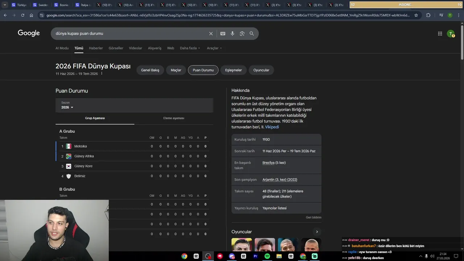The image size is (464, 261).
Task: Click the Google logo
Action: pyautogui.click(x=29, y=33)
